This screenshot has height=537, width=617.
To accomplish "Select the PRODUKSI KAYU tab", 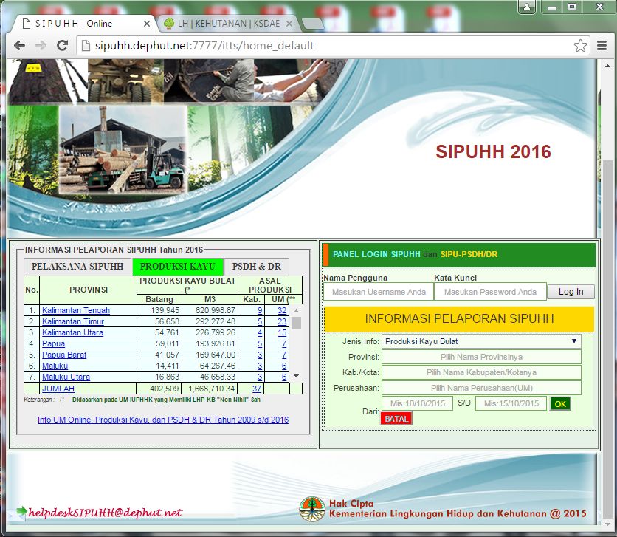I will coord(177,267).
